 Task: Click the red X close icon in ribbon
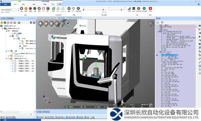pyautogui.click(x=150, y=8)
